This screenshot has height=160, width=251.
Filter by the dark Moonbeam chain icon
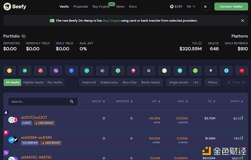(x=211, y=70)
